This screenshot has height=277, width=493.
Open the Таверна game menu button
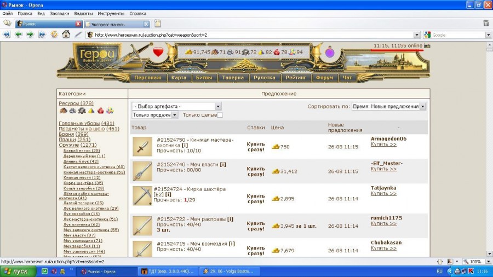(x=233, y=78)
